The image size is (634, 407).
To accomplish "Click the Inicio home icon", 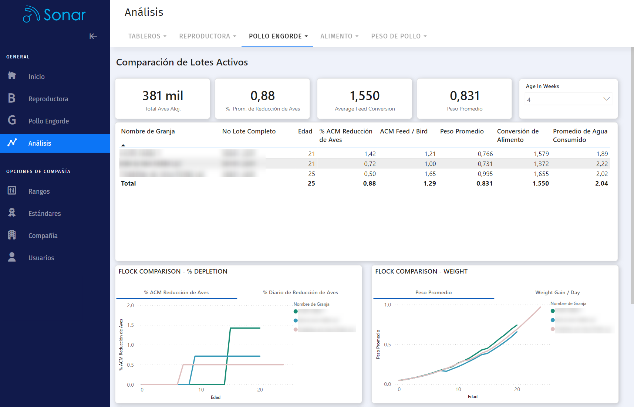I will [x=12, y=76].
